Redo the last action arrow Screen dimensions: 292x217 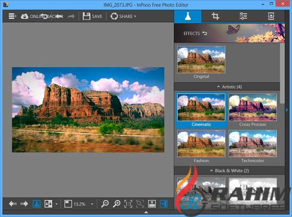pos(71,17)
